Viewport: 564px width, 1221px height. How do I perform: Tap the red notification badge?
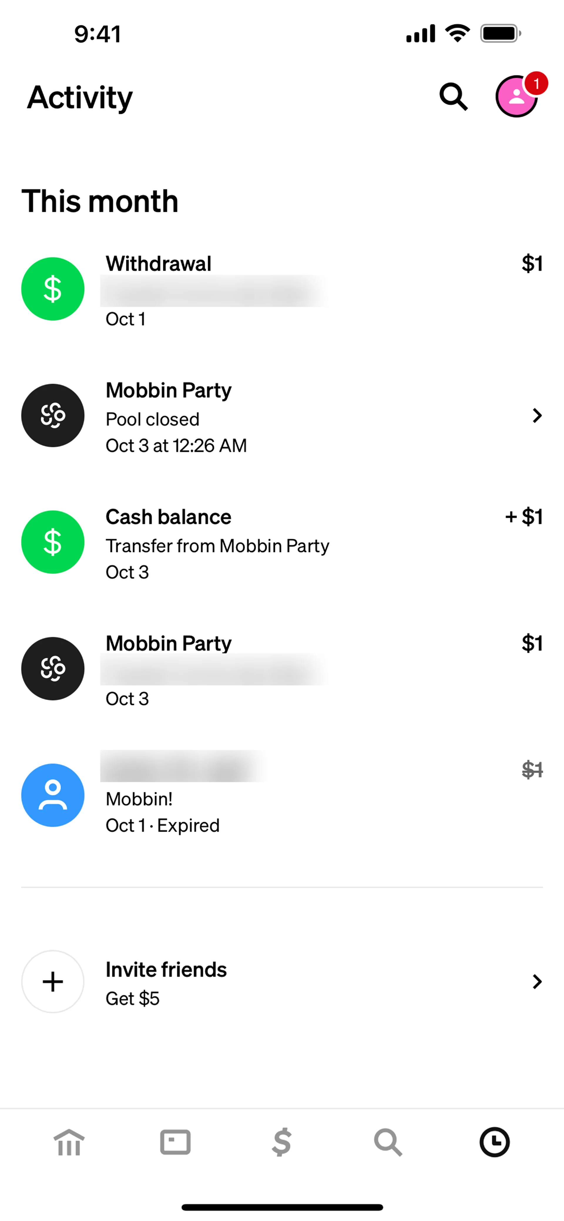[x=536, y=84]
